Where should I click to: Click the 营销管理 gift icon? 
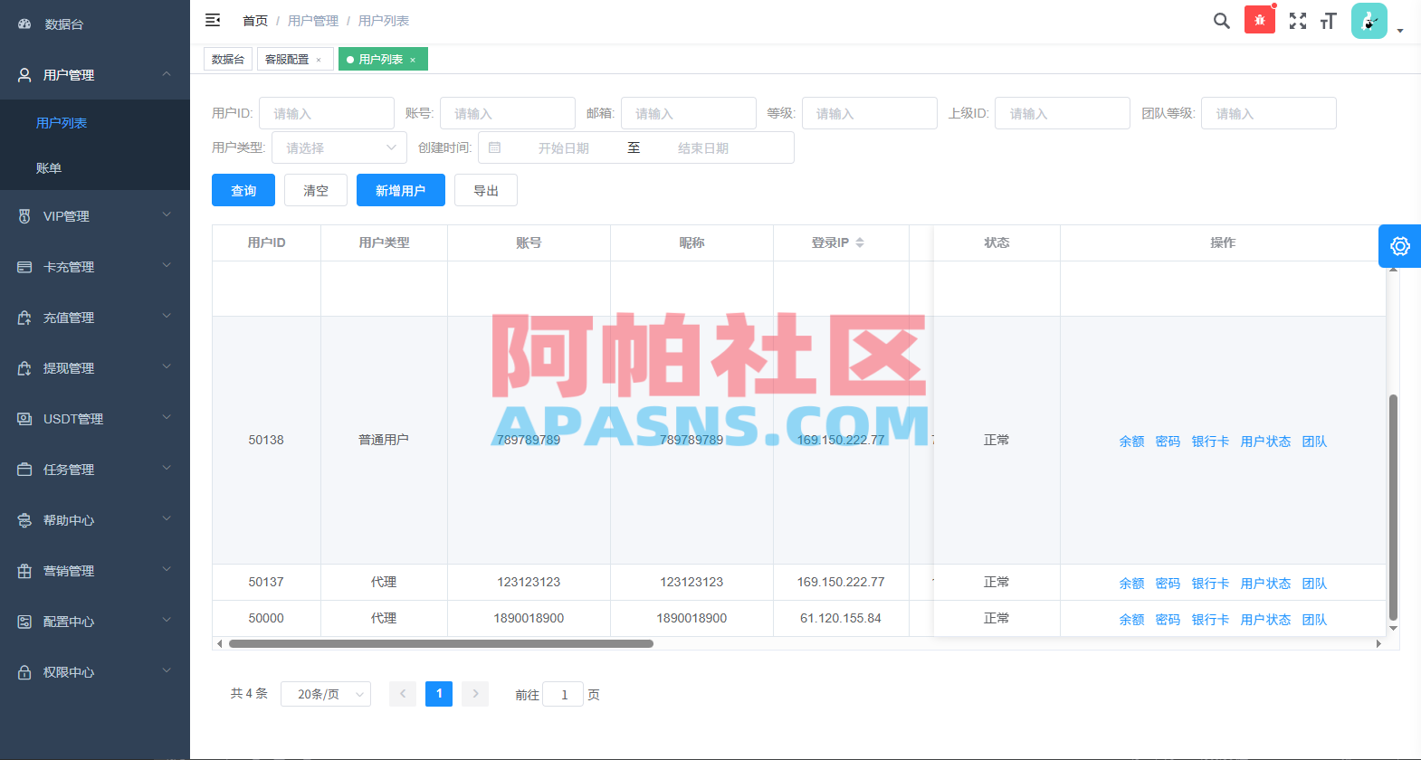point(24,571)
